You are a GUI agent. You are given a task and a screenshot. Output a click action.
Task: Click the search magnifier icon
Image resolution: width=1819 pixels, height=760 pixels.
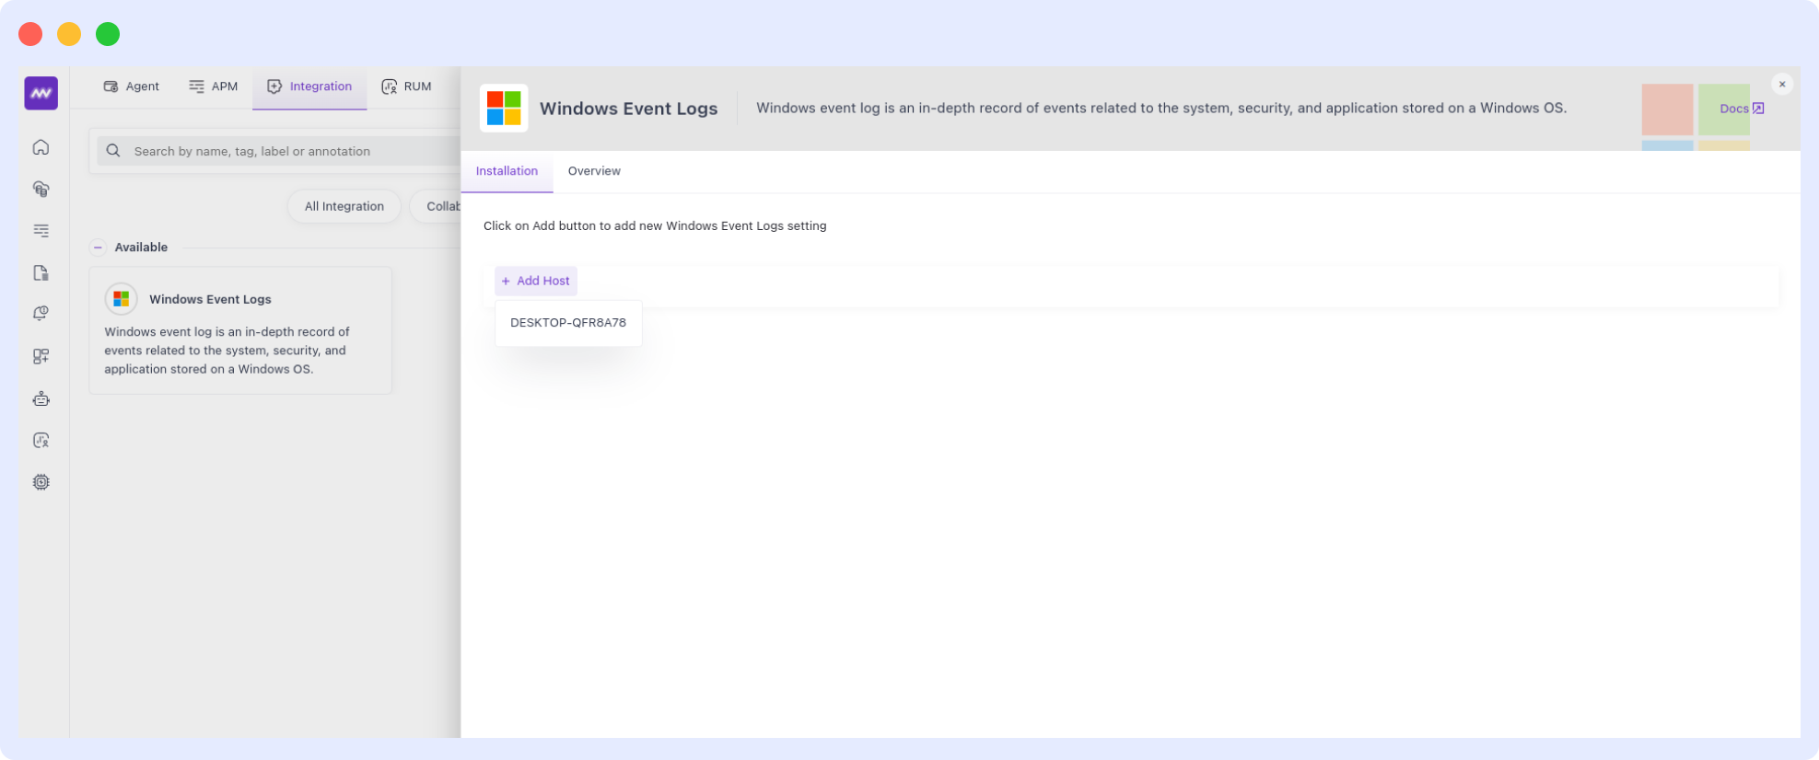point(113,151)
